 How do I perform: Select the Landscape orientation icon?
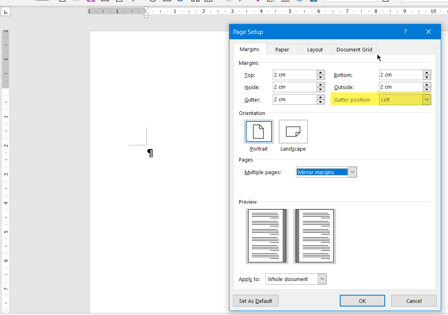click(x=293, y=132)
